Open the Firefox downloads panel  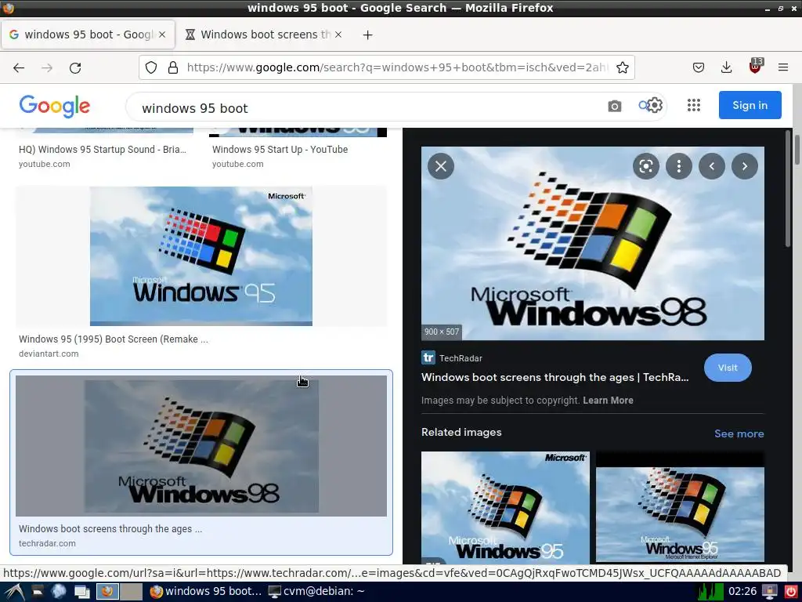click(726, 67)
